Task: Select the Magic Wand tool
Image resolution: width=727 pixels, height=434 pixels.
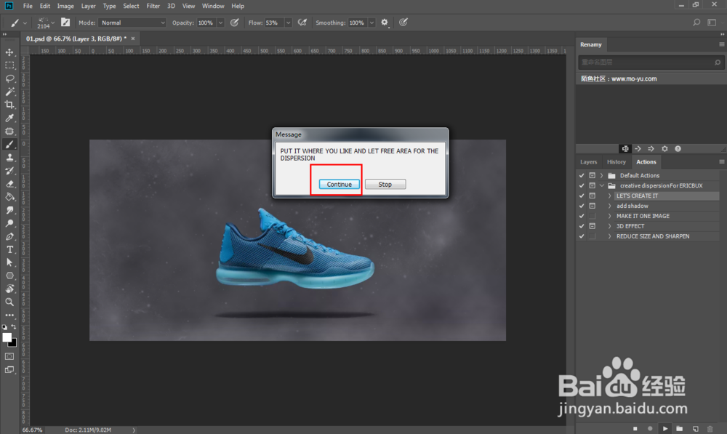Action: 9,92
